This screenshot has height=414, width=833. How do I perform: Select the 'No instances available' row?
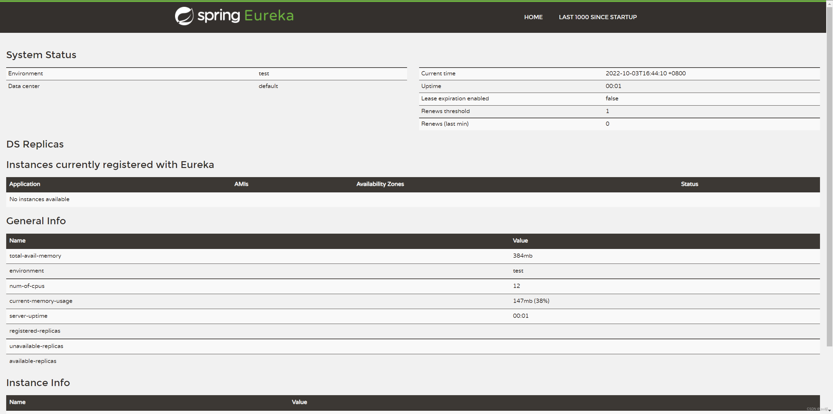[413, 199]
